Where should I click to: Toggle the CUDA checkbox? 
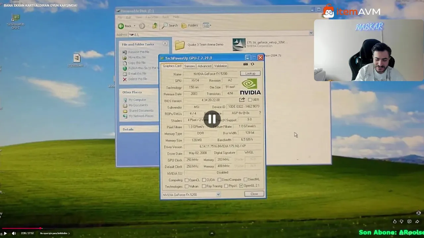[x=204, y=180]
